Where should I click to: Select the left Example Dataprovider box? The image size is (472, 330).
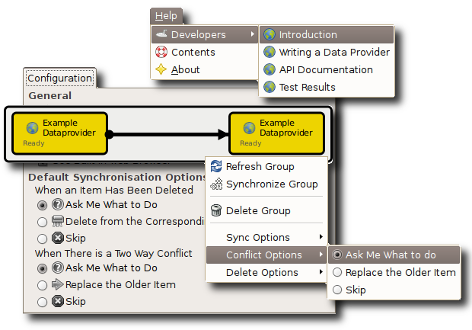point(59,133)
